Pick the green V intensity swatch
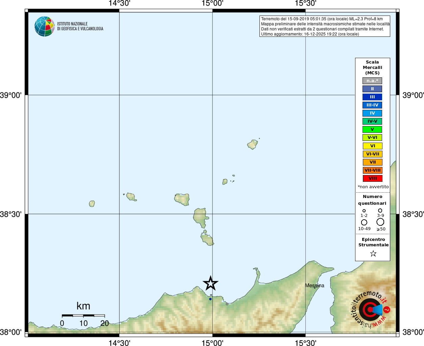 [x=372, y=129]
